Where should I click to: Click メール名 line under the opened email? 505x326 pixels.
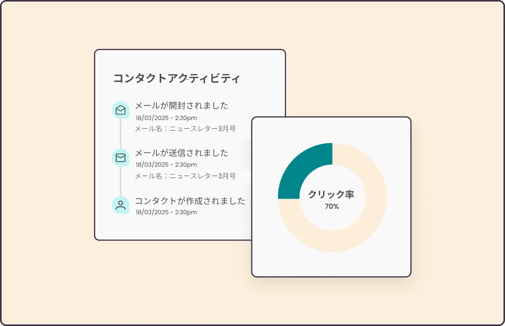click(x=185, y=128)
